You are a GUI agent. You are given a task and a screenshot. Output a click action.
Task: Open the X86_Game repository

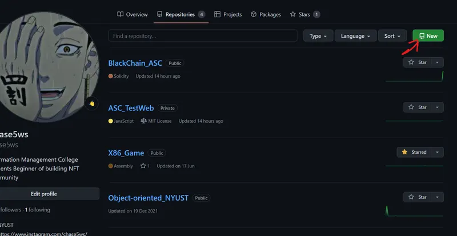click(126, 153)
